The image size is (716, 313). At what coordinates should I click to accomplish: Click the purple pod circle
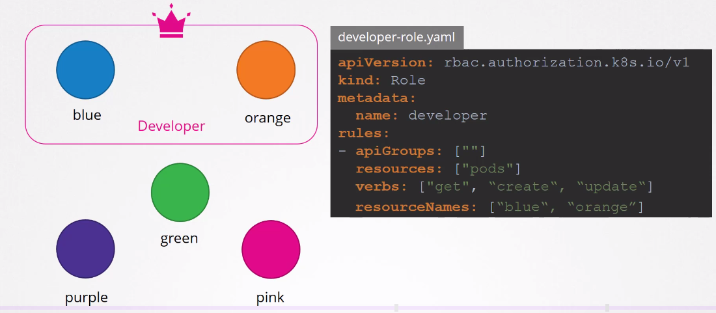[x=85, y=249]
